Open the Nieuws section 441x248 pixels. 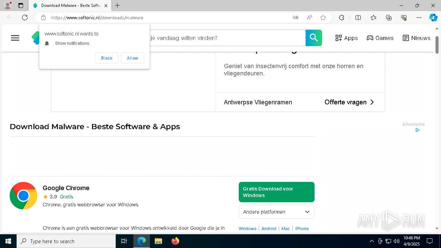point(417,38)
